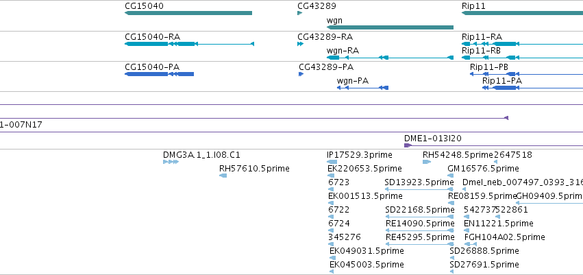Click the Rip11-PB CDS label
The width and height of the screenshot is (583, 275).
pyautogui.click(x=489, y=67)
